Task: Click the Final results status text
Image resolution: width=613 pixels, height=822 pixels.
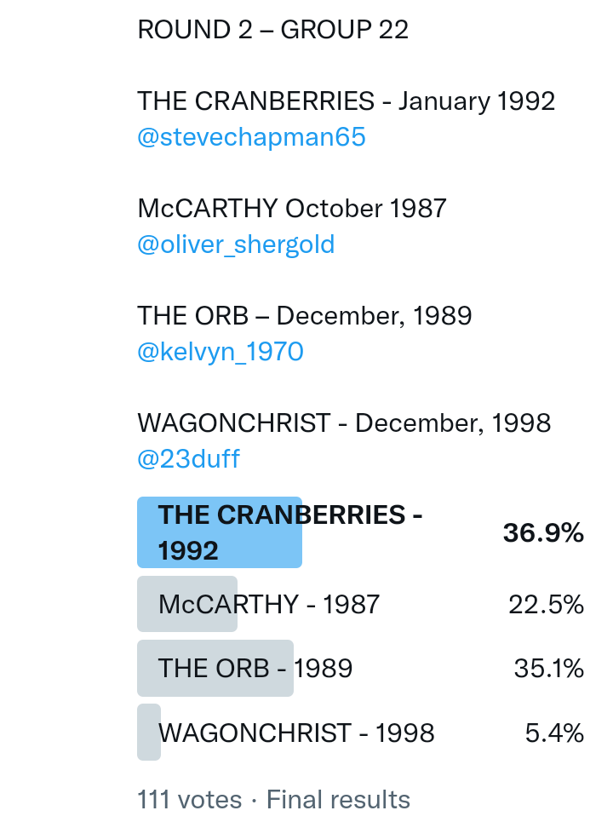Action: [338, 800]
